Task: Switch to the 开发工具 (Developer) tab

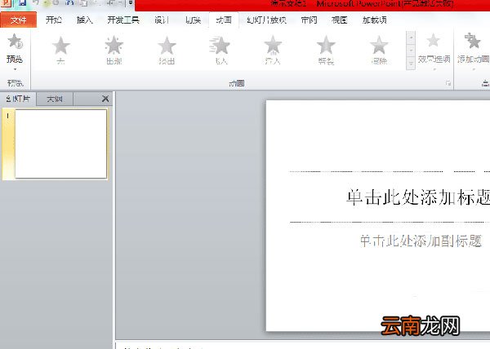Action: pyautogui.click(x=123, y=20)
